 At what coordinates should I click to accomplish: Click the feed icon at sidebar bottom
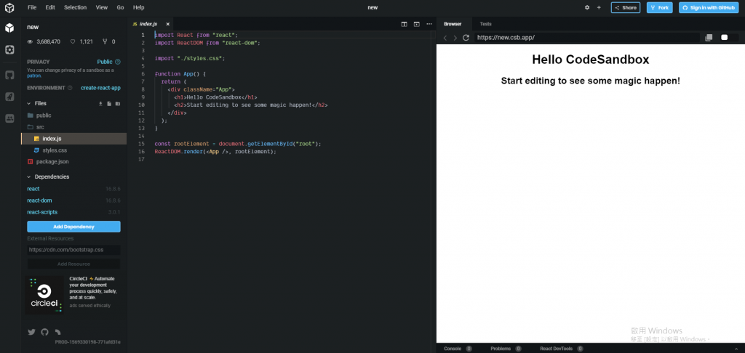58,332
